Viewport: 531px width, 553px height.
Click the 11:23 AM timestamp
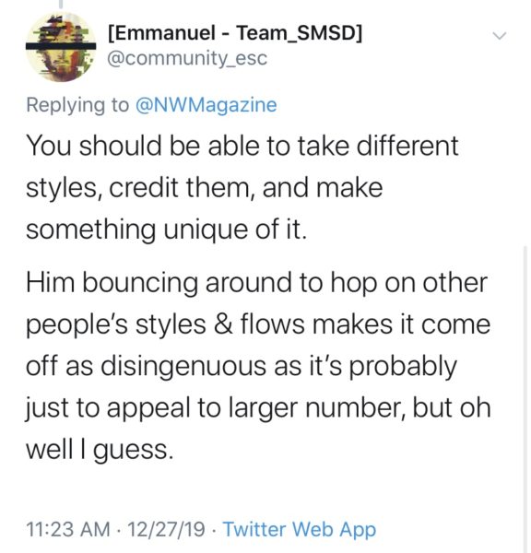67,530
